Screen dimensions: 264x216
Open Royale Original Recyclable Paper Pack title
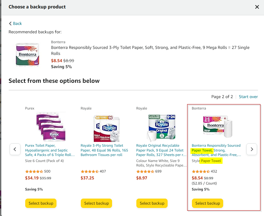(160, 150)
